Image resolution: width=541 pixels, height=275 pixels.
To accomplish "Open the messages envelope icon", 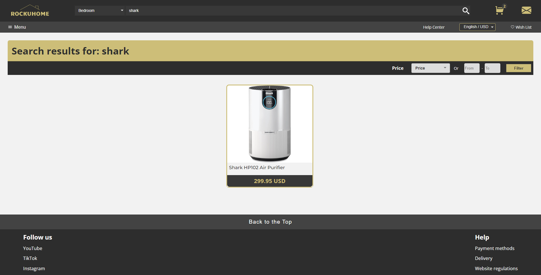I will [526, 10].
